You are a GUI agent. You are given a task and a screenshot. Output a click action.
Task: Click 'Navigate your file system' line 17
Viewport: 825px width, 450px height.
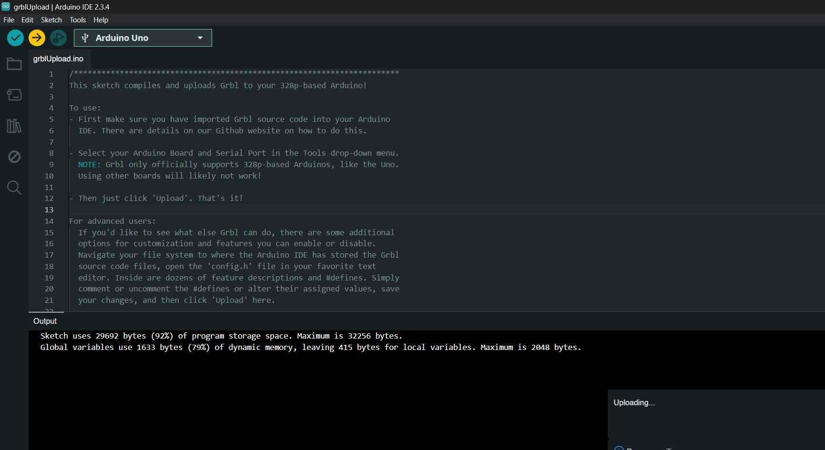click(x=238, y=255)
